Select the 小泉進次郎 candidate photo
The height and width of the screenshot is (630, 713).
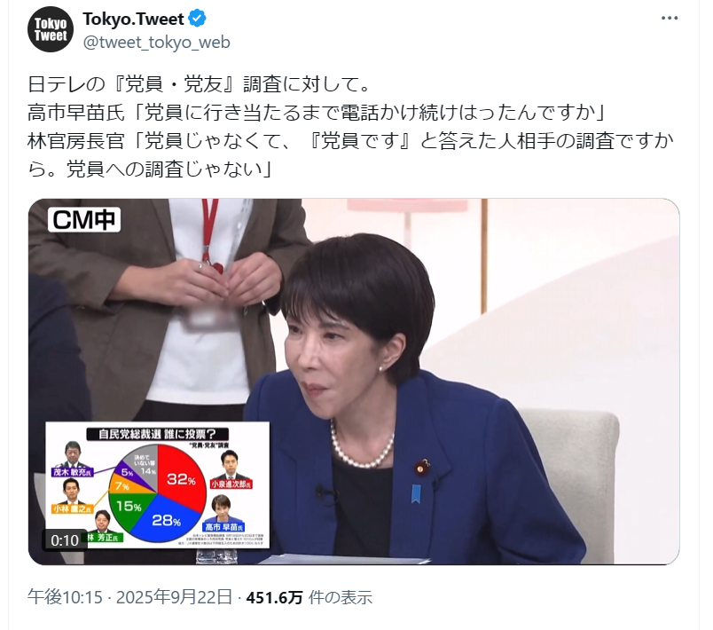pos(231,465)
